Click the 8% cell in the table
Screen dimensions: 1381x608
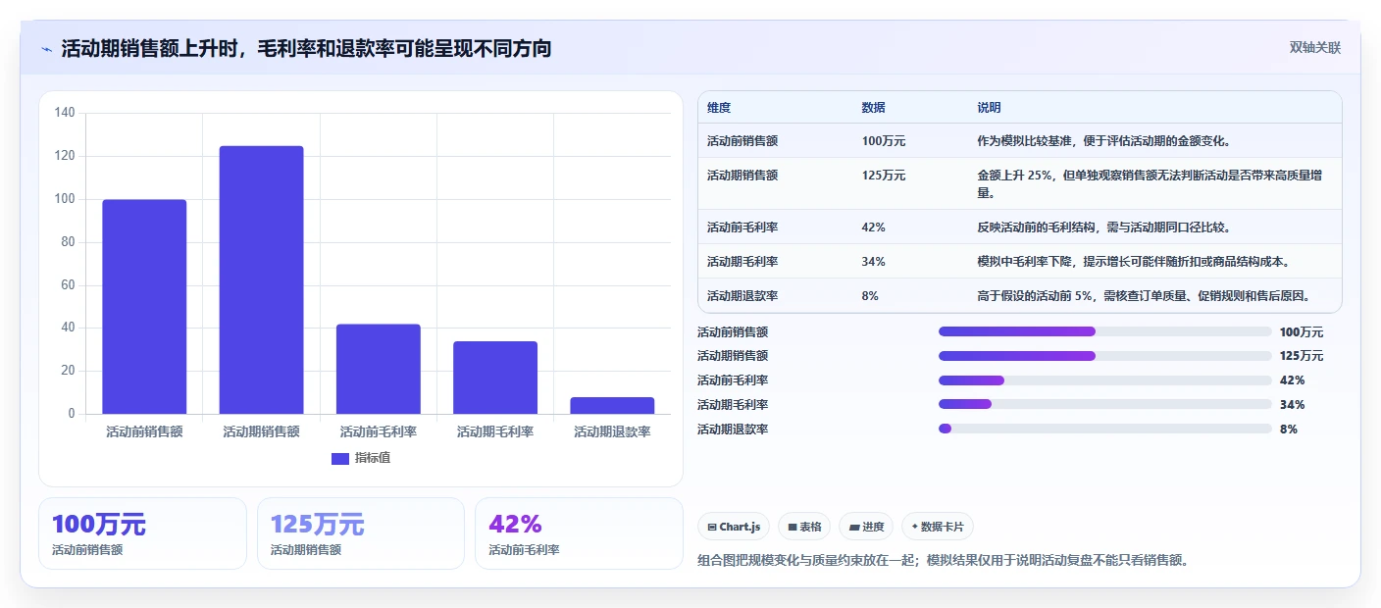pos(870,296)
